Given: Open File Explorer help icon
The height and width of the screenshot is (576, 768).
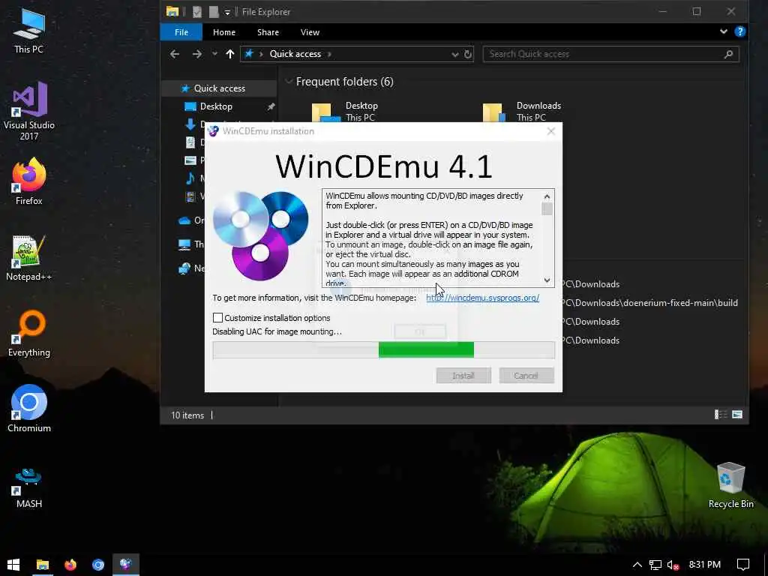Looking at the screenshot, I should 740,31.
